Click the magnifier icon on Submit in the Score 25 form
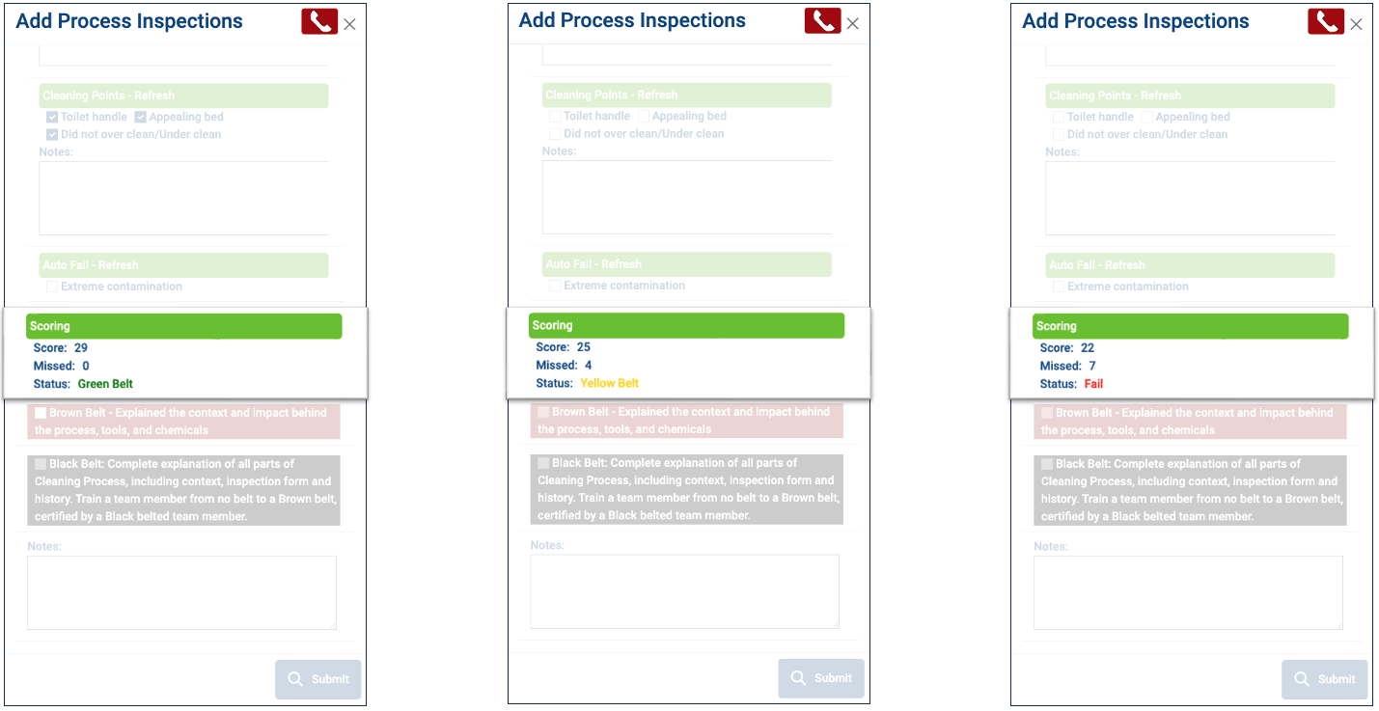1379x711 pixels. tap(798, 677)
